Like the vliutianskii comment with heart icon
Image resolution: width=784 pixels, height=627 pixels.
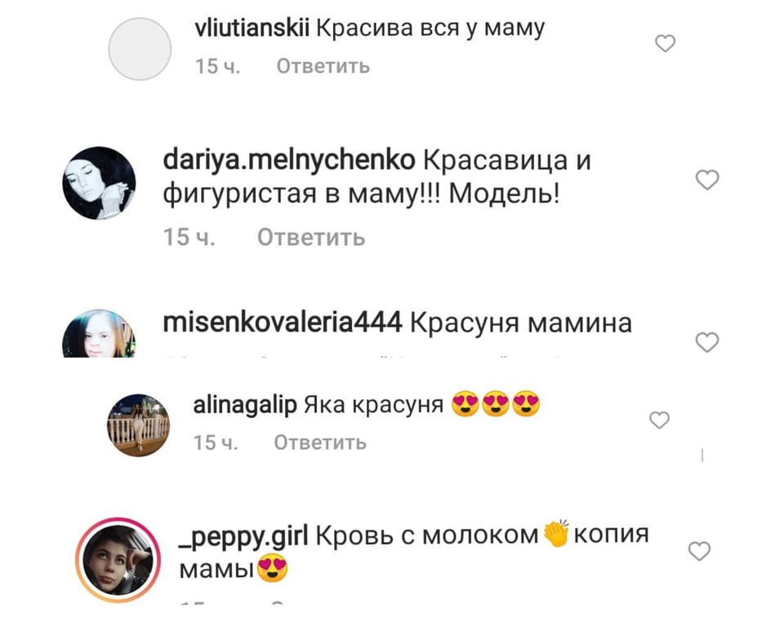[665, 43]
